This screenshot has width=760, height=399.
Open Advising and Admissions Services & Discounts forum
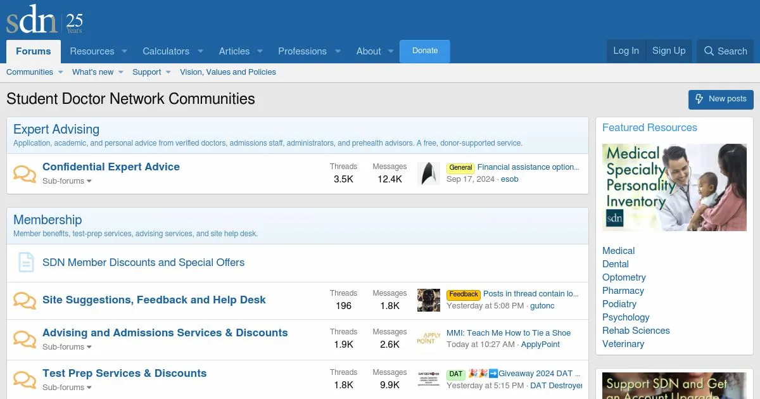165,332
